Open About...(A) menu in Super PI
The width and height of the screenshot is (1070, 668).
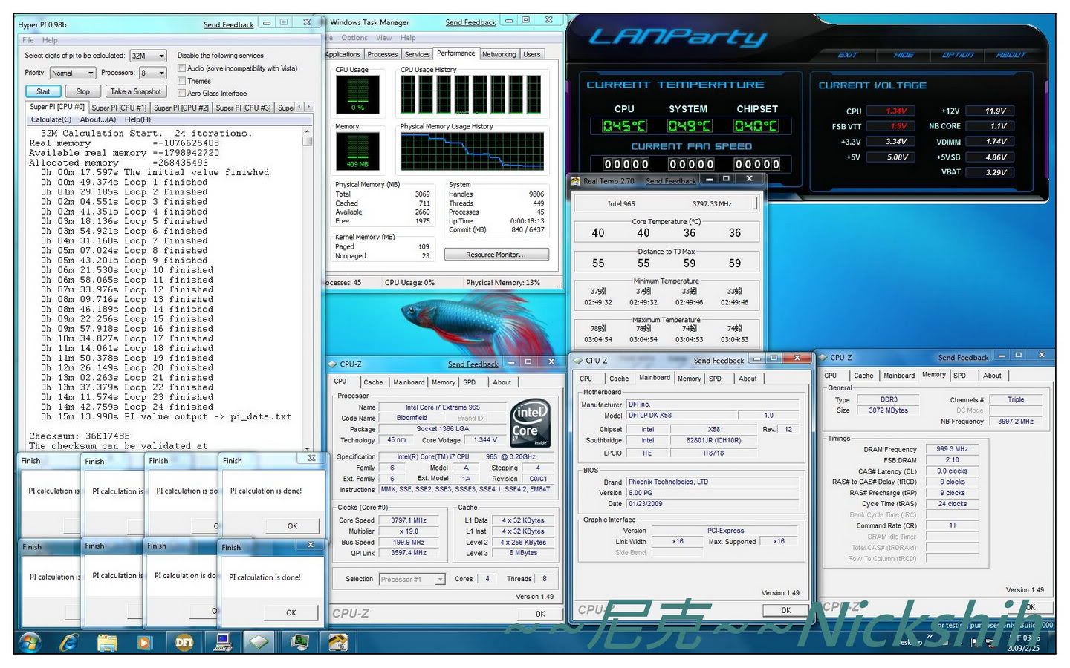click(98, 119)
